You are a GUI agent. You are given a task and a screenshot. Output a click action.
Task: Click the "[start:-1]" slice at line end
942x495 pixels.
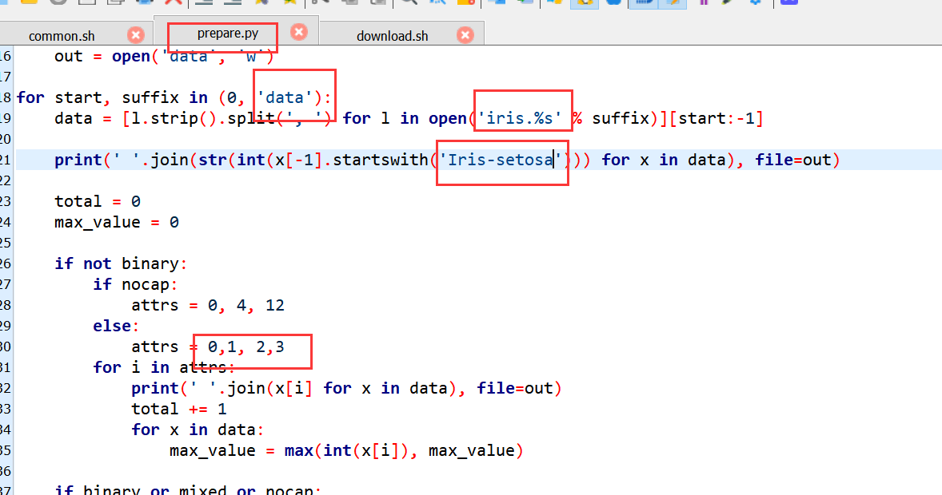[716, 119]
